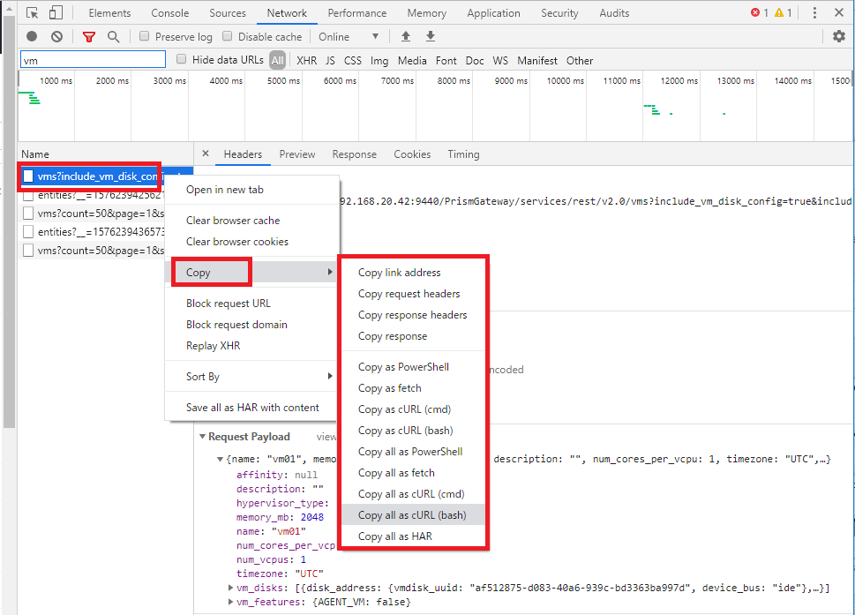The image size is (855, 615).
Task: Close the request details pane
Action: [x=206, y=154]
